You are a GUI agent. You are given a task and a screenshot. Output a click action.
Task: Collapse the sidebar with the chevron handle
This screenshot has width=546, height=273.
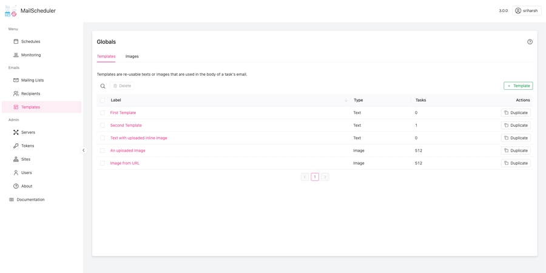(x=84, y=150)
